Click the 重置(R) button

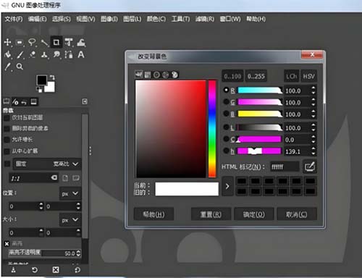211,214
